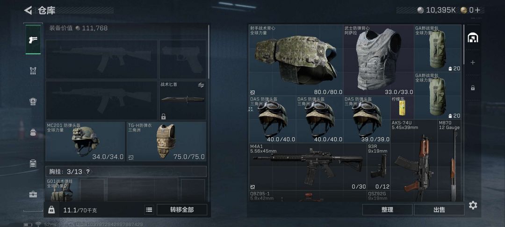The height and width of the screenshot is (227, 505).
Task: Open the briefcase category icon in sidebar
Action: 33,194
